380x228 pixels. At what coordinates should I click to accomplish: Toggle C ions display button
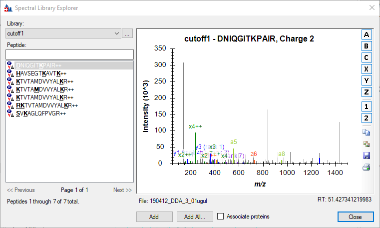367,57
